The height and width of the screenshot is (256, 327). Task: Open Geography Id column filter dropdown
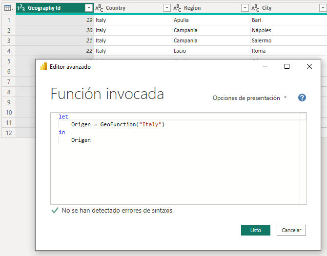coord(89,8)
